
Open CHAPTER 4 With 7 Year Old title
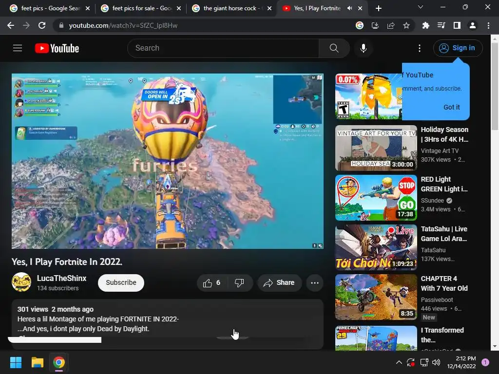[444, 283]
